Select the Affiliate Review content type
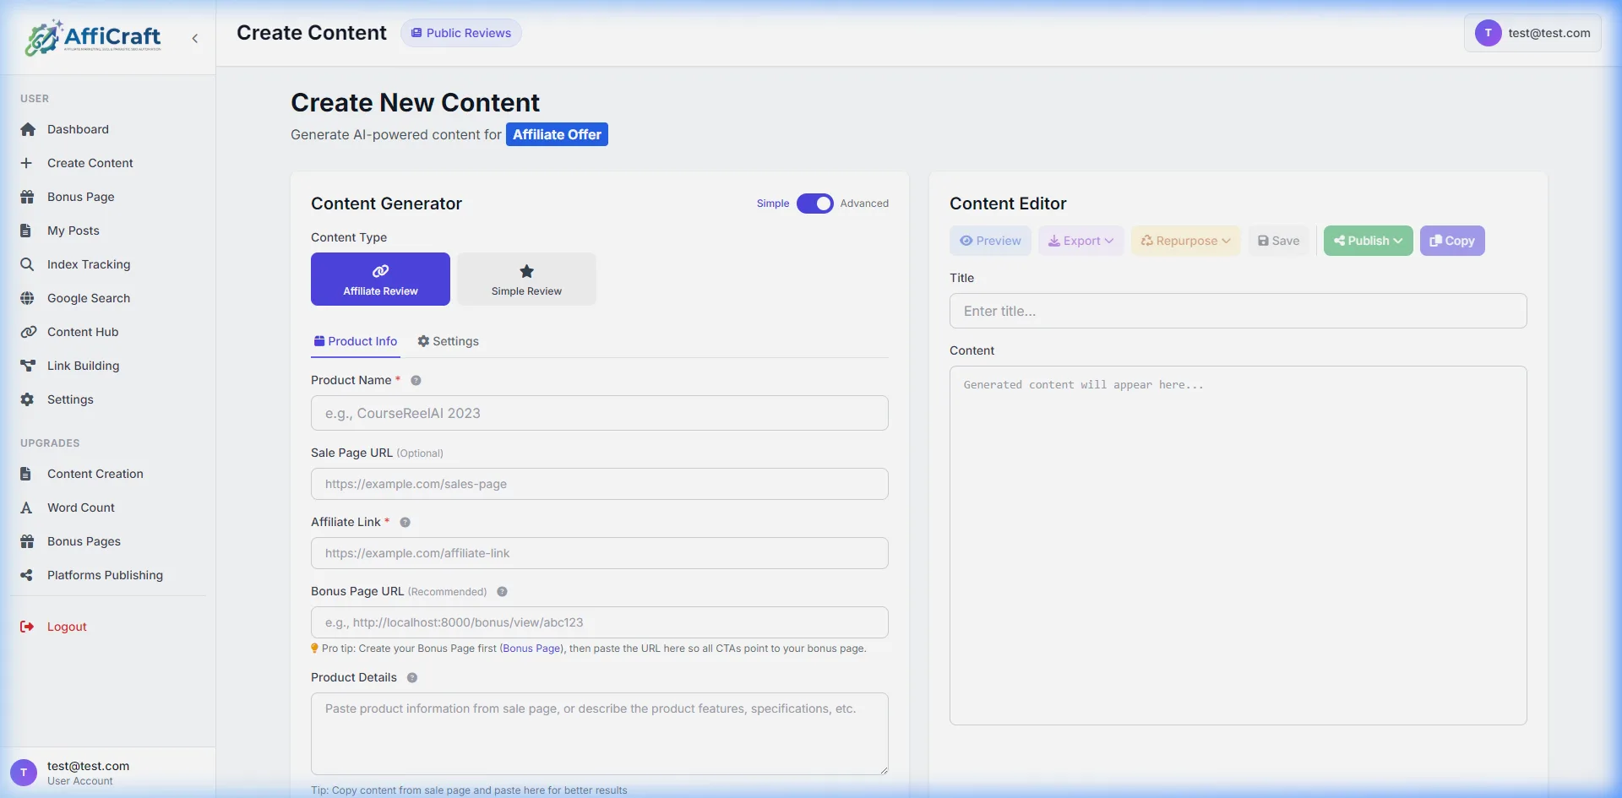This screenshot has height=798, width=1622. pos(379,279)
